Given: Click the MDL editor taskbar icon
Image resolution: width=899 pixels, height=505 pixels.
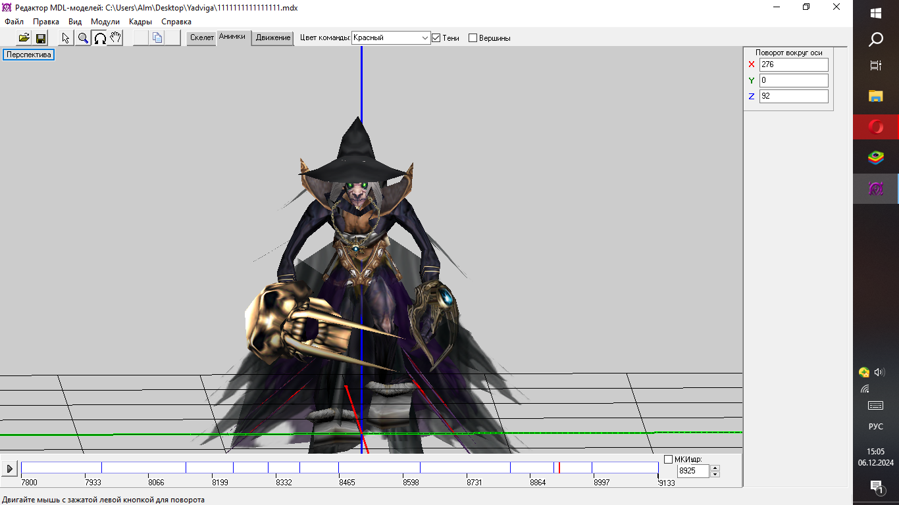Looking at the screenshot, I should [x=876, y=189].
